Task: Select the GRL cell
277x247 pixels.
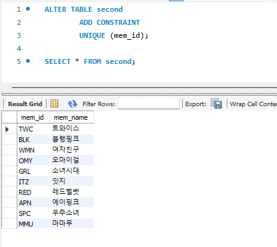Action: [x=33, y=171]
